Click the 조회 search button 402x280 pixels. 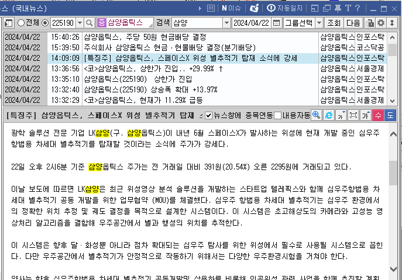334,23
